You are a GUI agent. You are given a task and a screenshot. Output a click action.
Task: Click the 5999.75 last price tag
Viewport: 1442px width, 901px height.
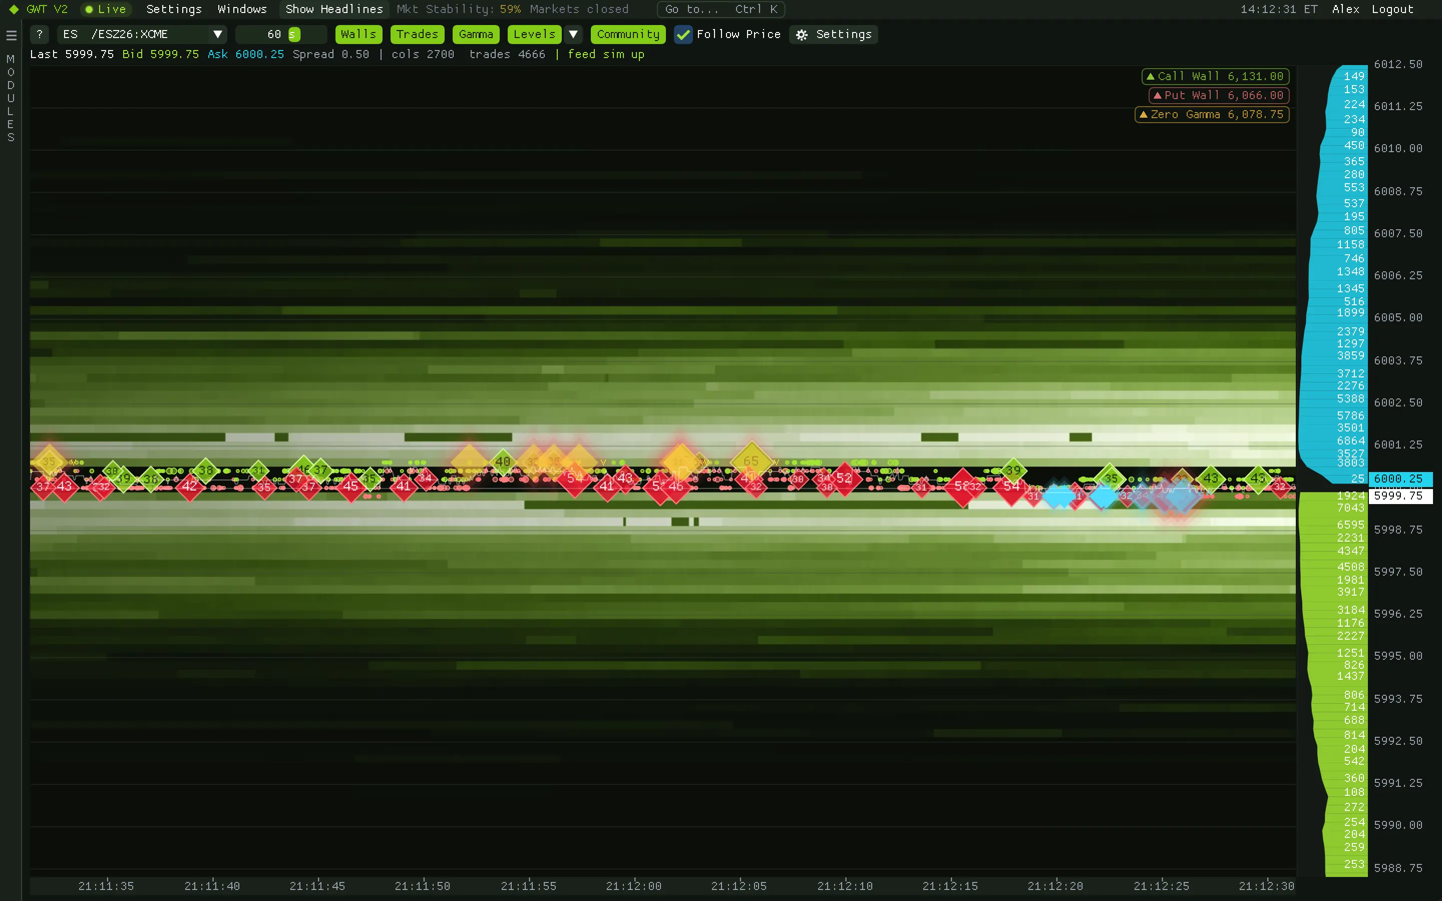(1400, 496)
